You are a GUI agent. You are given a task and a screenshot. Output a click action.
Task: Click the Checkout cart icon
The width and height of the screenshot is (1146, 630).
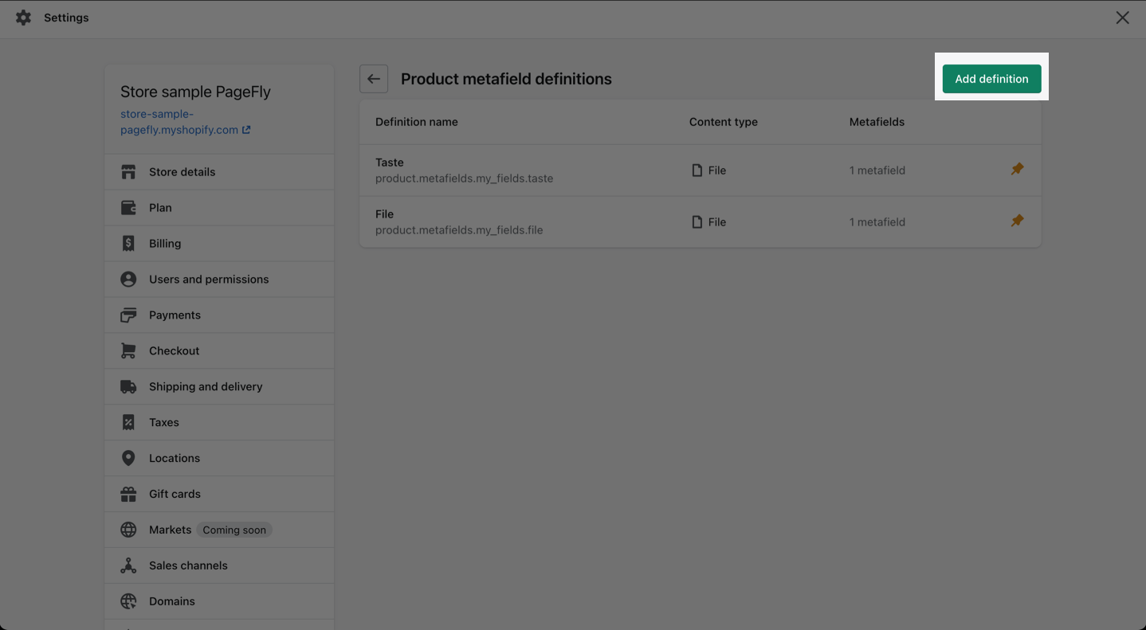click(x=128, y=350)
